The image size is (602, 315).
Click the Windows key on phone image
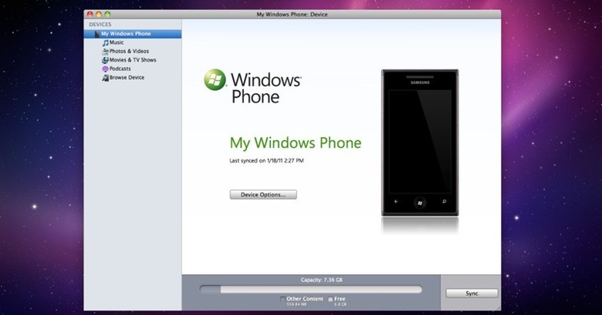pos(420,203)
